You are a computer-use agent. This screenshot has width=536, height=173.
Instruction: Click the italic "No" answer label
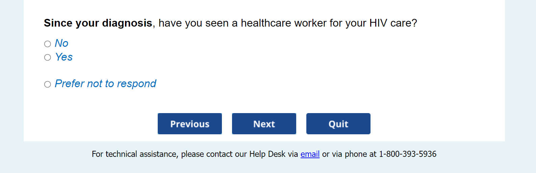point(61,43)
